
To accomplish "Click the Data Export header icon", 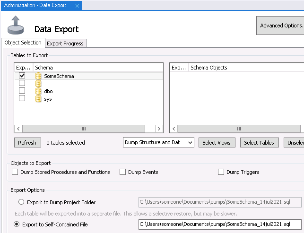I will [x=16, y=26].
